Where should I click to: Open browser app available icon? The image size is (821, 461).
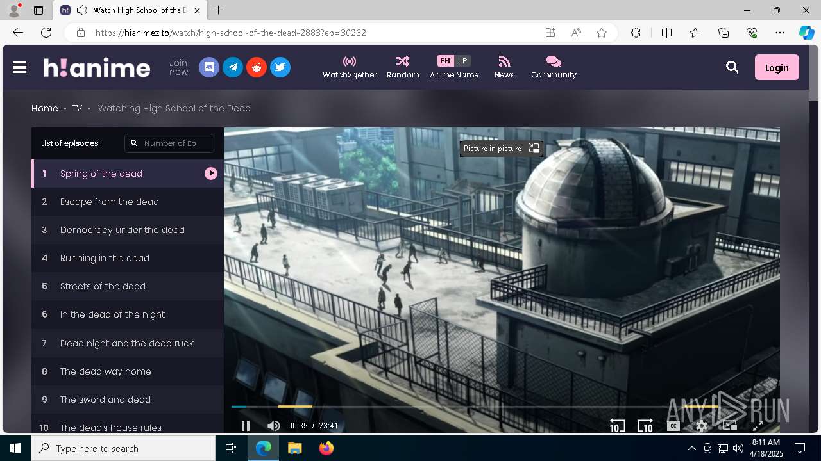pos(550,33)
